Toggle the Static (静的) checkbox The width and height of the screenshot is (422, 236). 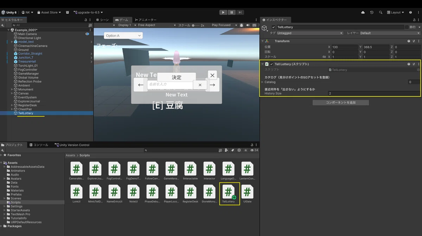[x=407, y=27]
